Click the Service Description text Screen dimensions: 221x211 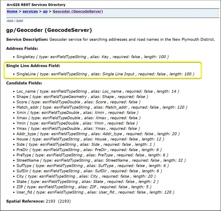coord(110,39)
